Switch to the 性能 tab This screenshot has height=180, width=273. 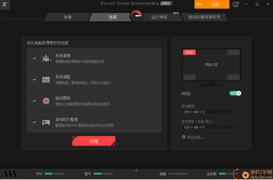pyautogui.click(x=112, y=17)
